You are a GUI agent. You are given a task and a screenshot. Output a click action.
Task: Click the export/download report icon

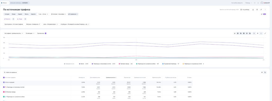[x=253, y=10]
